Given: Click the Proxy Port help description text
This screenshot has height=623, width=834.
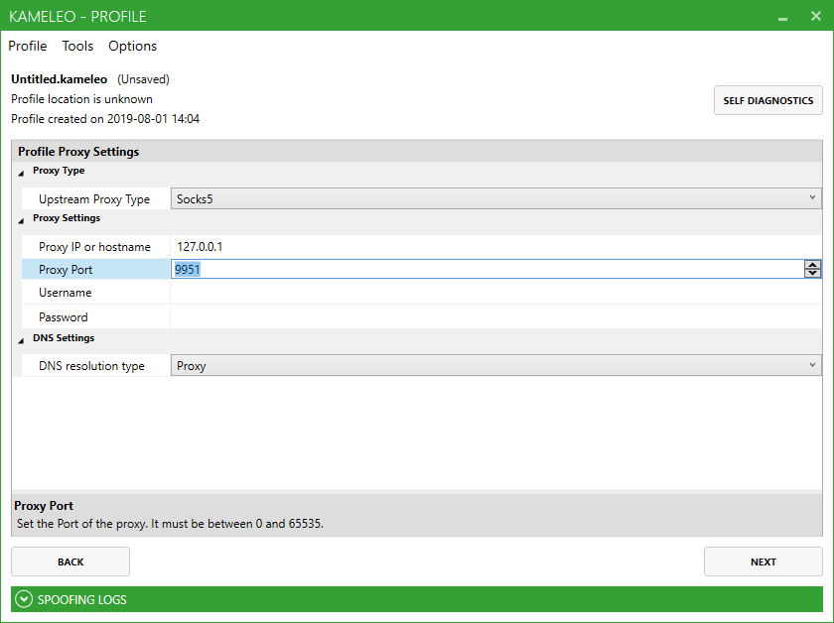Looking at the screenshot, I should (170, 524).
